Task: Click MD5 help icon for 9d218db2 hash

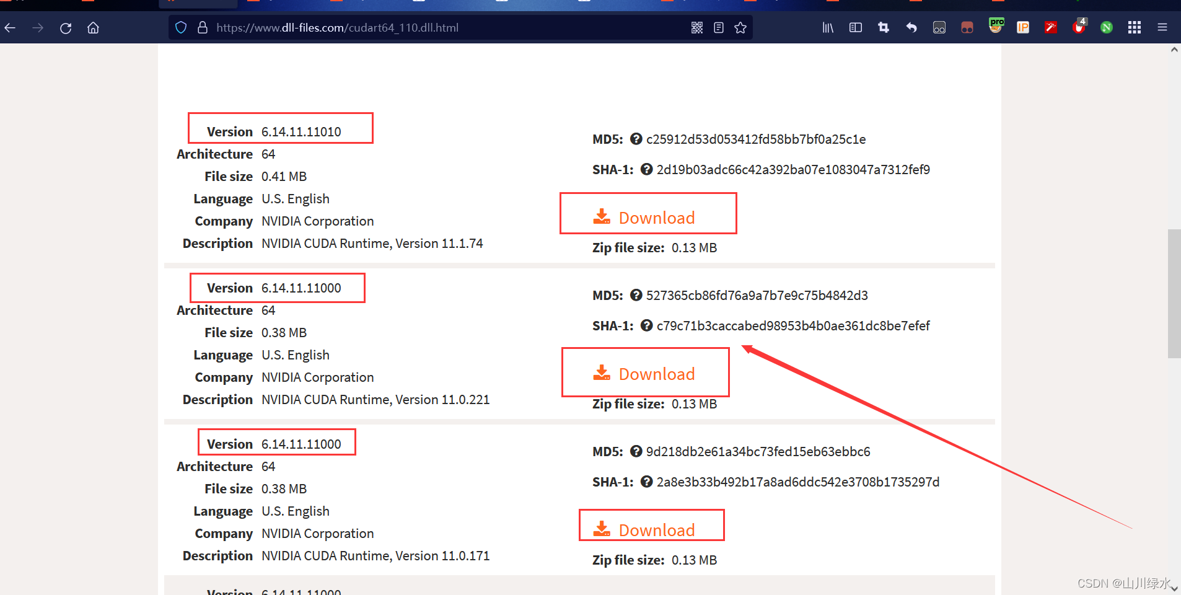Action: point(636,451)
